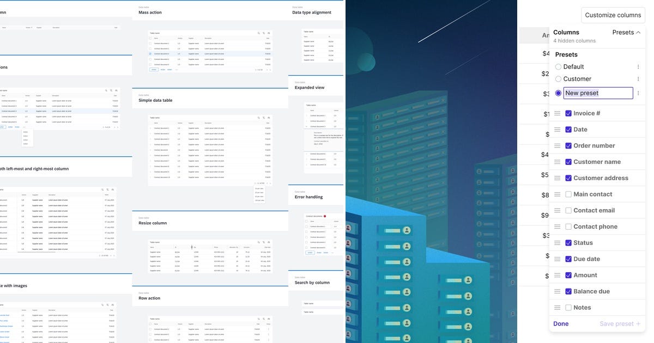The height and width of the screenshot is (343, 654).
Task: Enable the Contact email column
Action: click(x=568, y=211)
